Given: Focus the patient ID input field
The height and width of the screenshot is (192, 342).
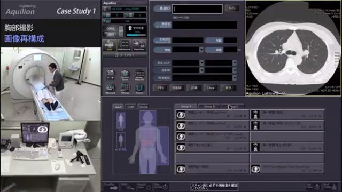Looking at the screenshot, I should coord(197,9).
